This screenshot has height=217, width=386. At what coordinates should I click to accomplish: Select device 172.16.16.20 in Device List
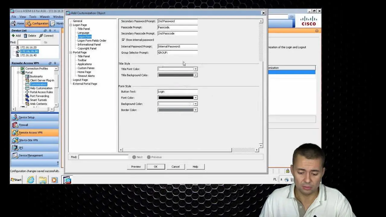(28, 47)
